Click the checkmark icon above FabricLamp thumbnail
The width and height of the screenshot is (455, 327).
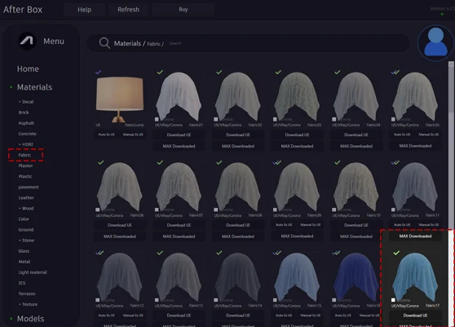coord(99,72)
